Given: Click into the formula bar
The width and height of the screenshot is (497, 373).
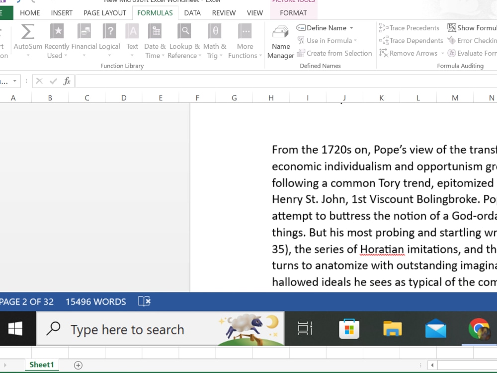Looking at the screenshot, I should click(286, 82).
